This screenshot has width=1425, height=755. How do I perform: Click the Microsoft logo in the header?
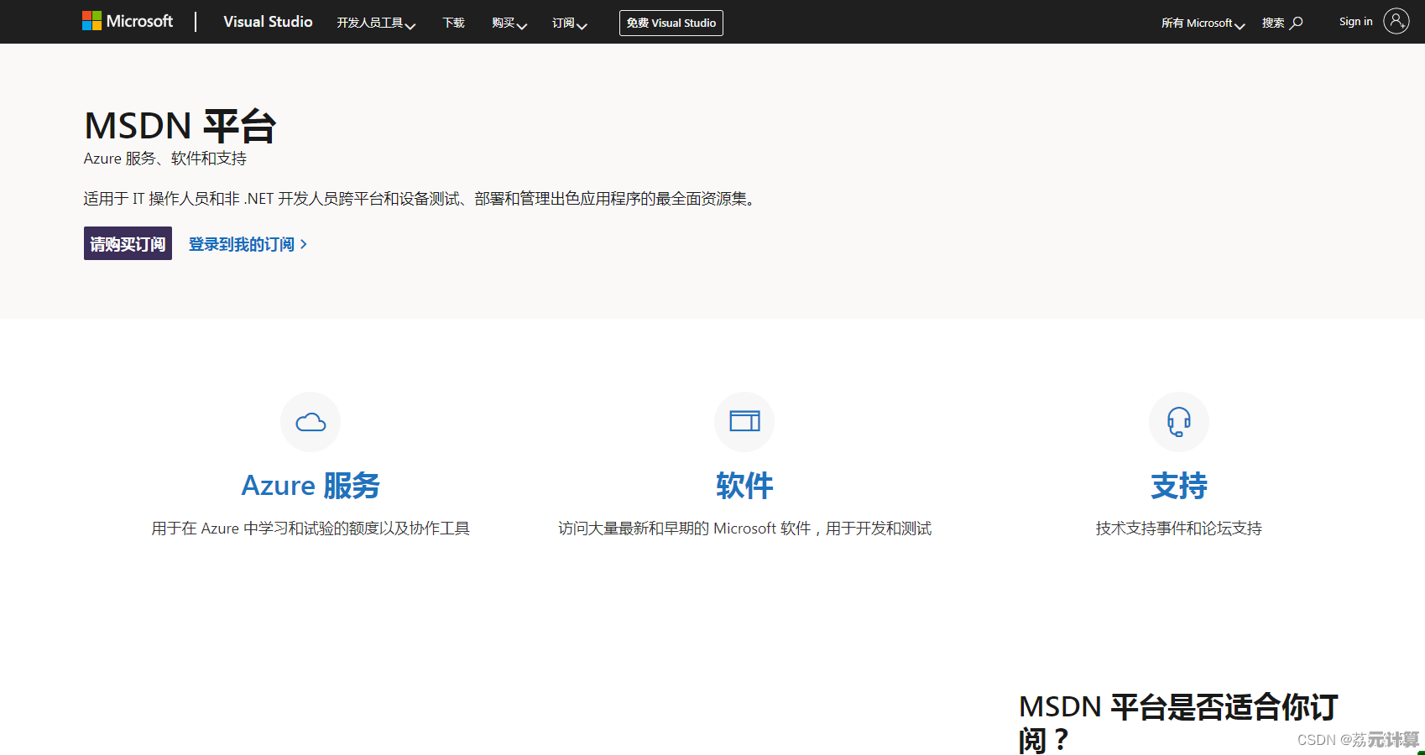click(x=128, y=21)
